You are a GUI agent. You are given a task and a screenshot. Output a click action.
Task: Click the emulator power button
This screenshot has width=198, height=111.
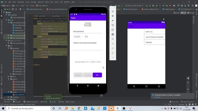[x=113, y=11]
